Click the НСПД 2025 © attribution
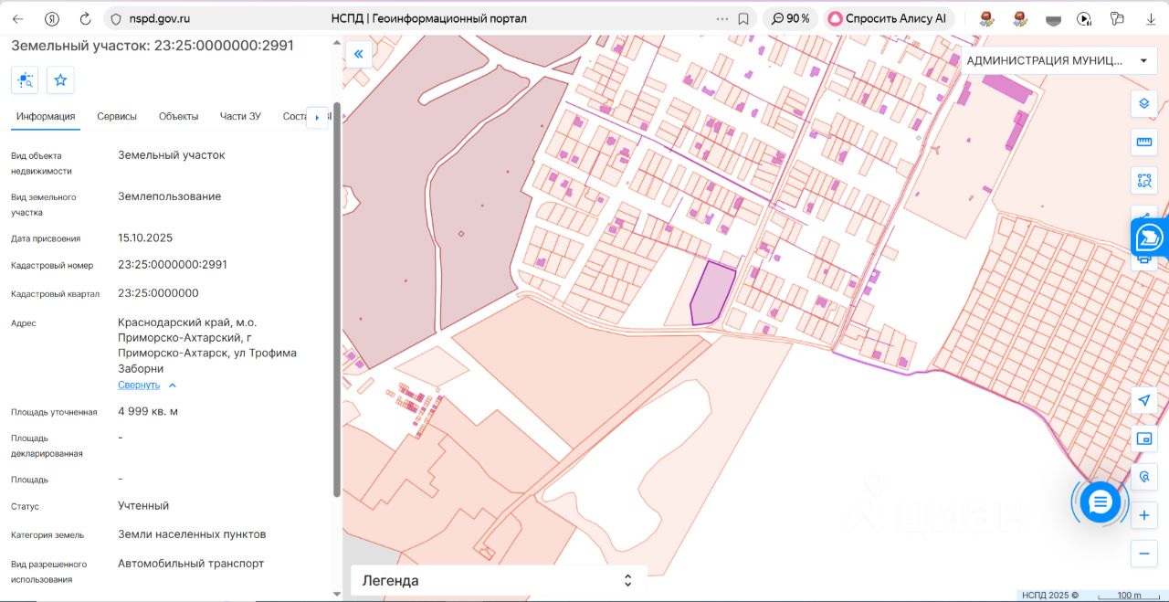Viewport: 1169px width, 602px height. tap(1050, 596)
